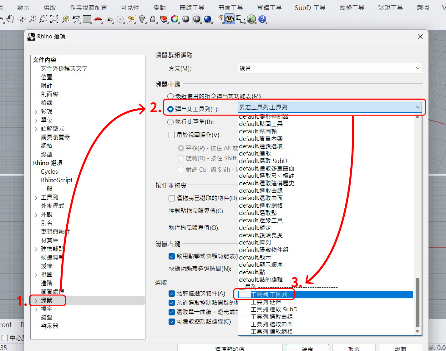Select the 彈出此工具列(T) radio button
The width and height of the screenshot is (446, 351).
tap(170, 109)
